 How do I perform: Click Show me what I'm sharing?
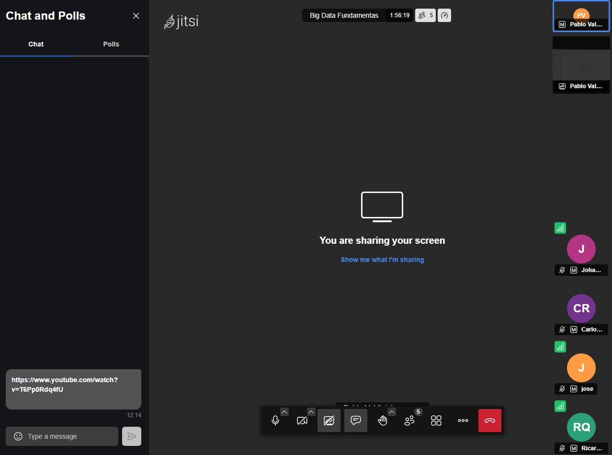click(382, 260)
